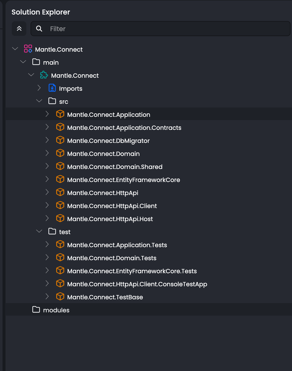Screen dimensions: 292x371
Task: Click the search magnifier icon
Action: coord(39,29)
